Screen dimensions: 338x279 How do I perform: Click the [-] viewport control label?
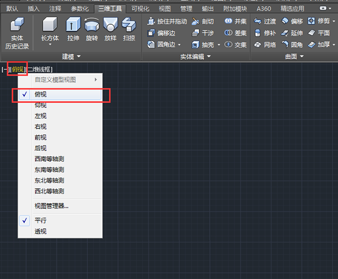coord(5,69)
